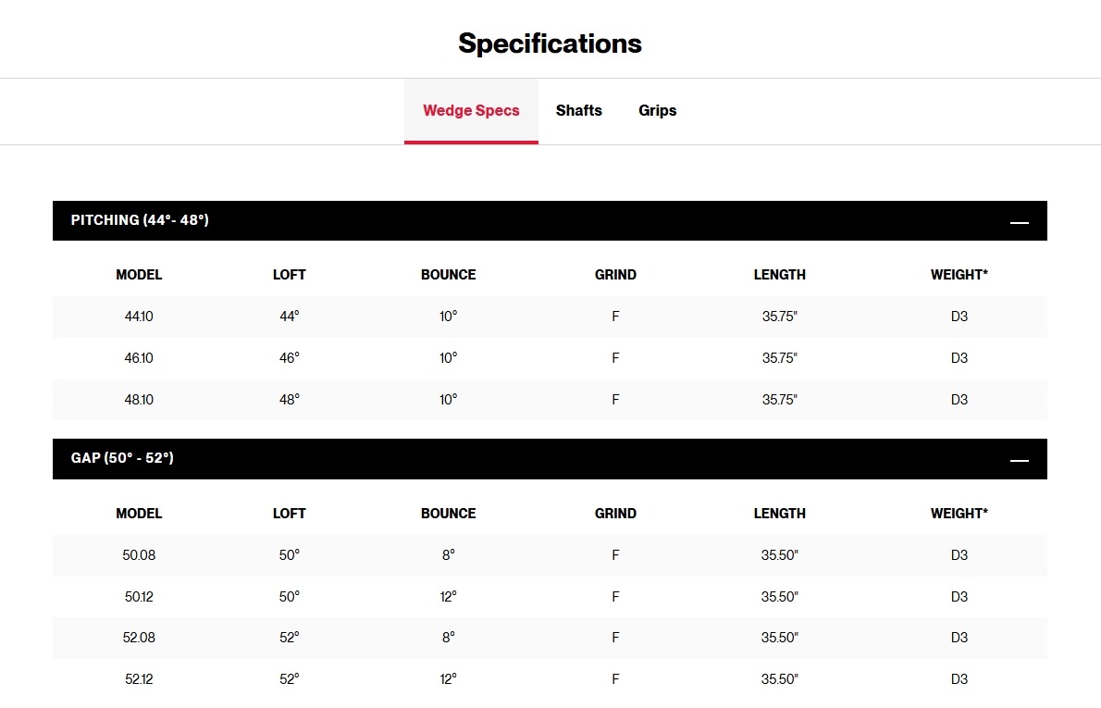This screenshot has width=1101, height=708.
Task: Select the Wedge Specs tab
Action: tap(471, 111)
